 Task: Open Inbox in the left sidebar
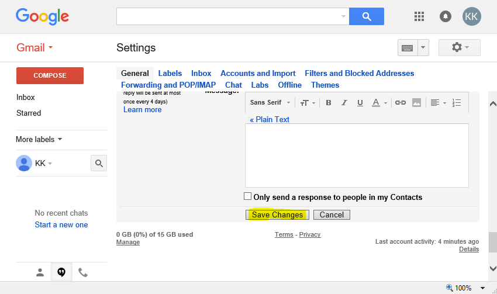point(26,97)
